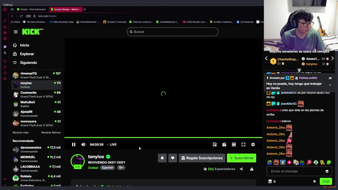This screenshot has height=190, width=338.
Task: Click the Kick logo
Action: 32,32
